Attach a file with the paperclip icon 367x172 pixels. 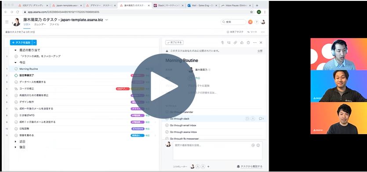[222, 42]
